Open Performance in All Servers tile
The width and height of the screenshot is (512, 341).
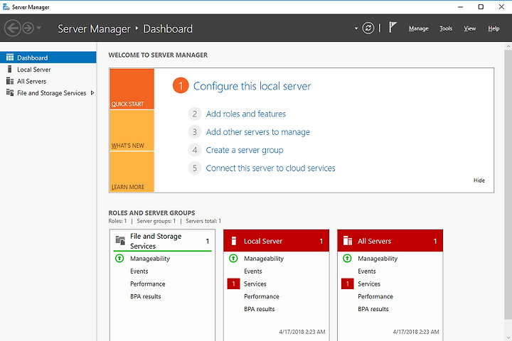(375, 297)
